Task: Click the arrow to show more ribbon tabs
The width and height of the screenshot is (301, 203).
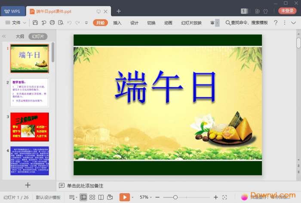Action: (x=217, y=23)
